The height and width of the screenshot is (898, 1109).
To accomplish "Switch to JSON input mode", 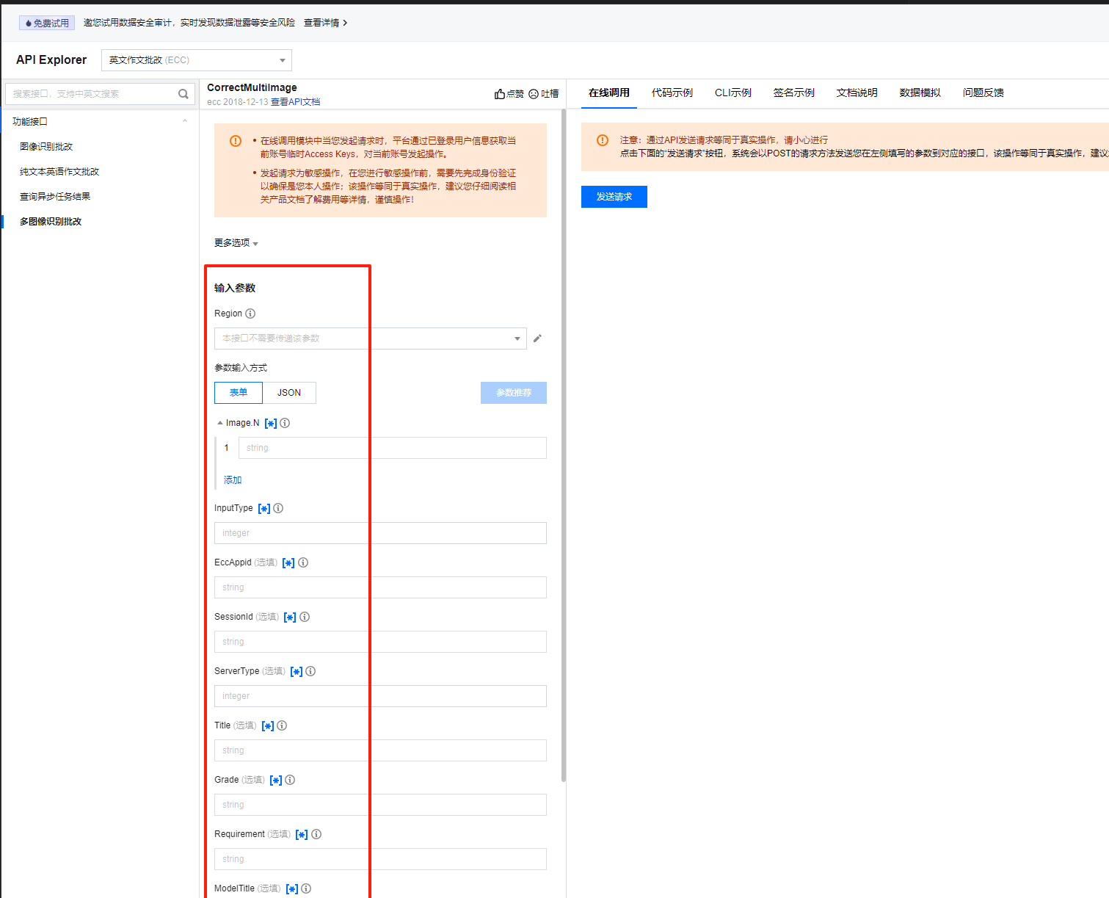I will point(289,393).
